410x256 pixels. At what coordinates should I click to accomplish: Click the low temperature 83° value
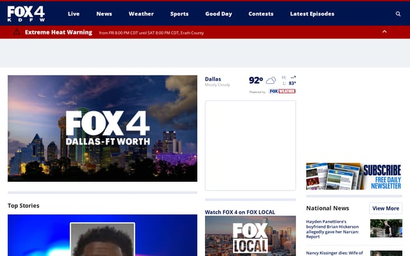(292, 83)
